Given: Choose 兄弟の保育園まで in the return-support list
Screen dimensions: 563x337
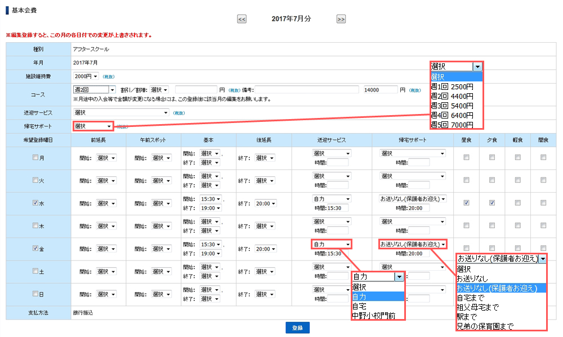Looking at the screenshot, I should coord(501,326).
